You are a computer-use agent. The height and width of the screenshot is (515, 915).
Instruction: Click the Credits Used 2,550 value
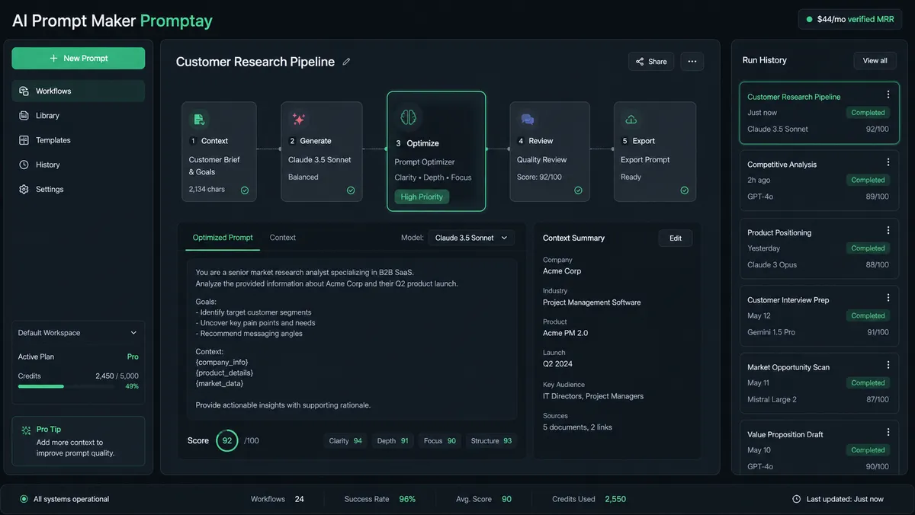click(x=615, y=499)
